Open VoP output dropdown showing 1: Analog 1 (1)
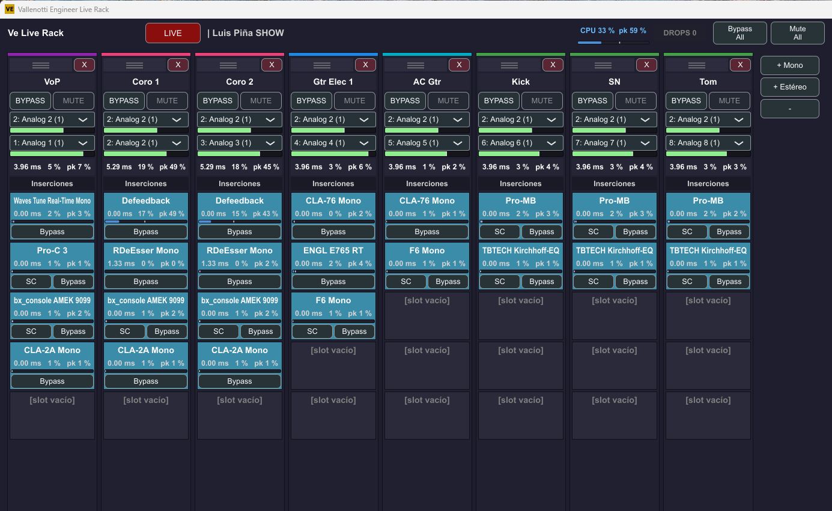 pos(52,143)
